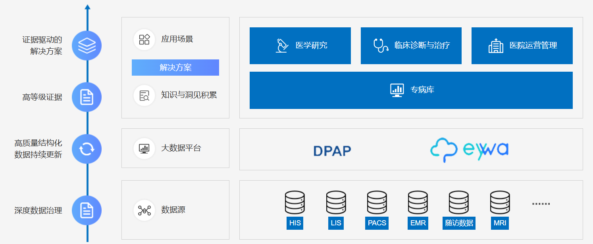This screenshot has height=244, width=593.
Task: Click the circular sync icon near 高质量结构化数据持续更新
Action: coord(87,149)
